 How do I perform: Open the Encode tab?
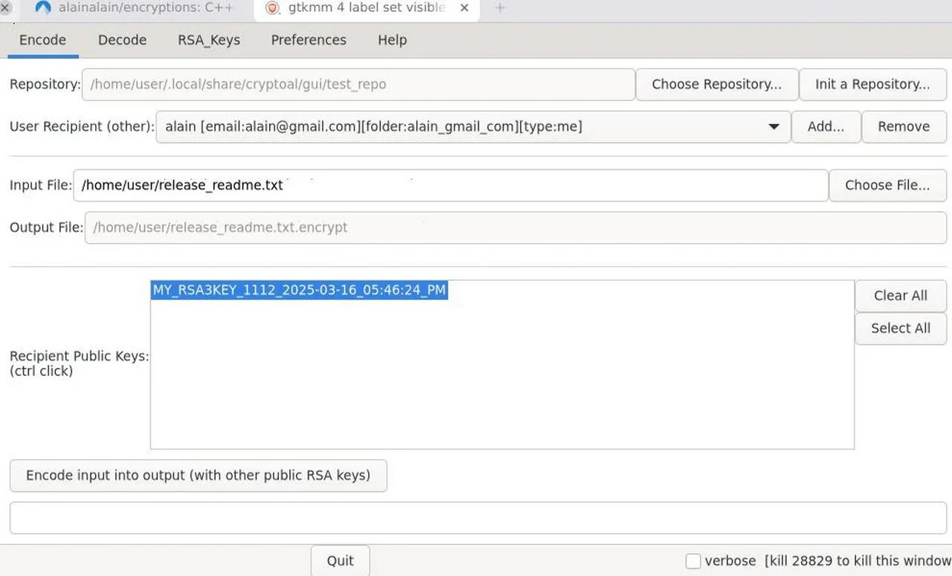42,40
